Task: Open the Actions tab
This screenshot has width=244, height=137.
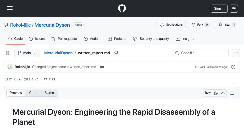Action: coord(93,39)
